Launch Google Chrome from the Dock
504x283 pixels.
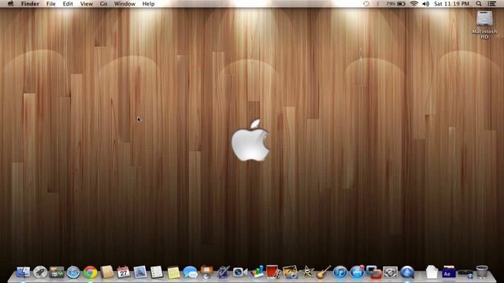pyautogui.click(x=91, y=272)
